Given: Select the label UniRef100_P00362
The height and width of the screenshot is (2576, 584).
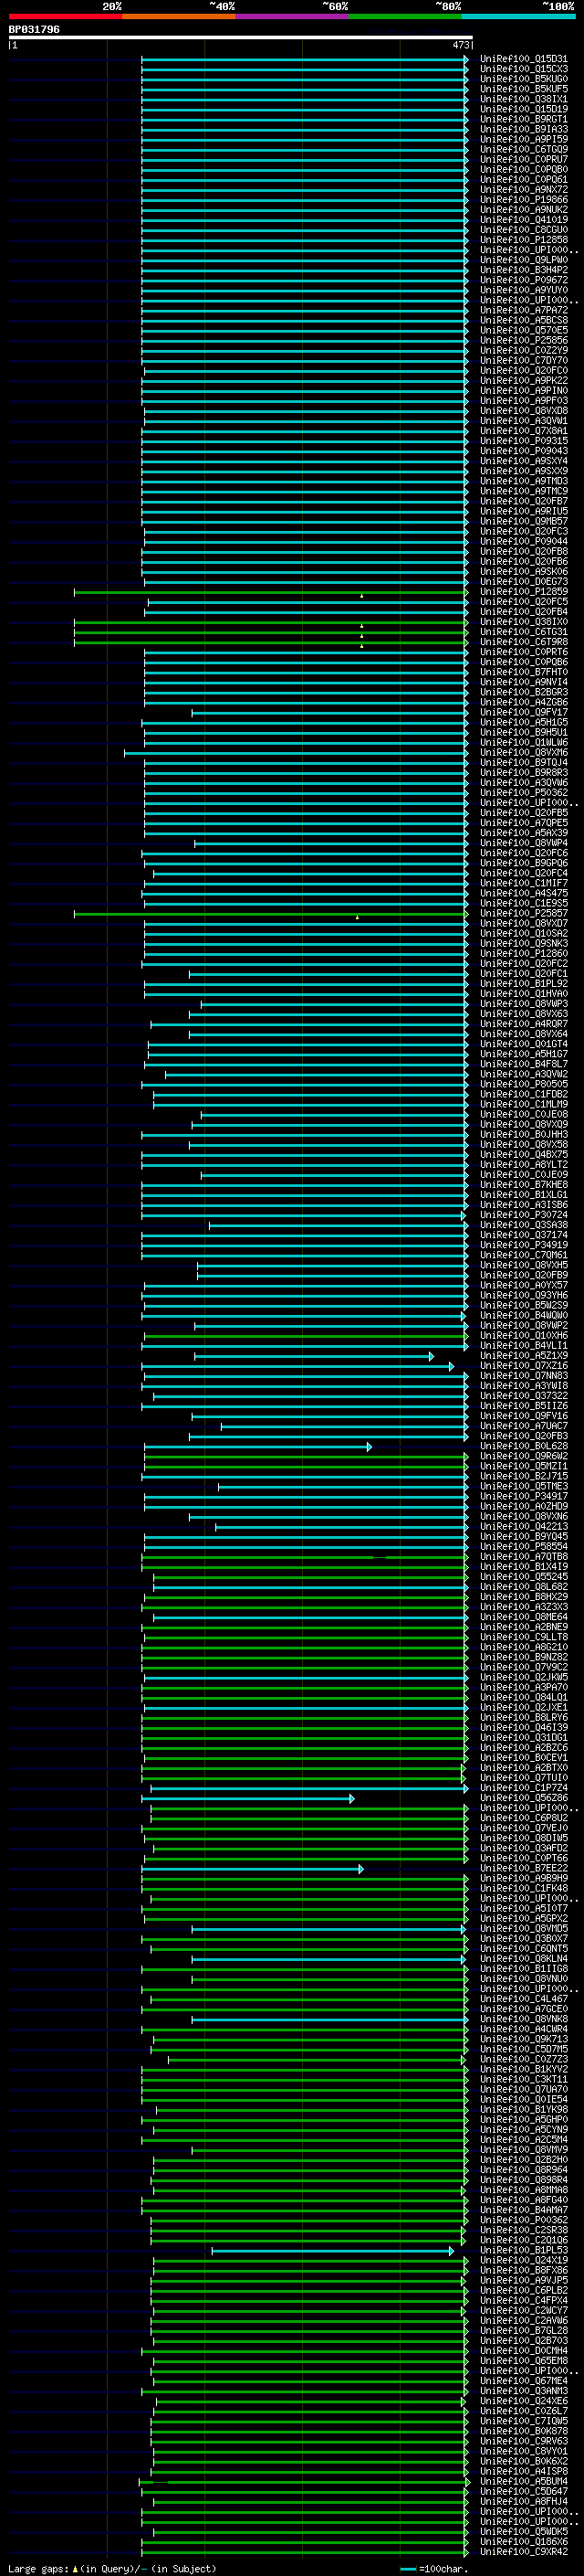Looking at the screenshot, I should tap(523, 2220).
